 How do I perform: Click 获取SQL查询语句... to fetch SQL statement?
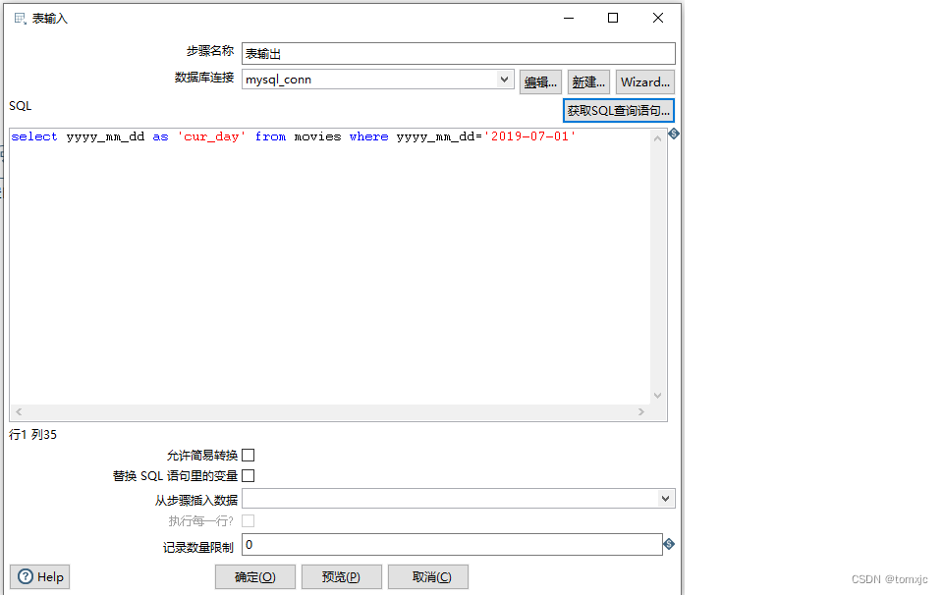(618, 110)
